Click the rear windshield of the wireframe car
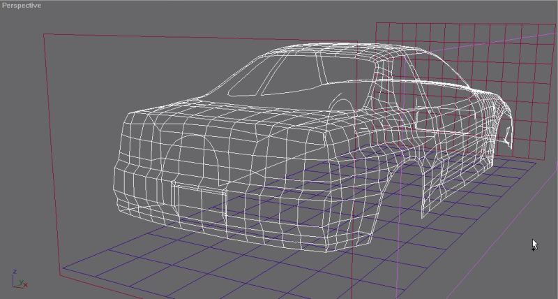 (279, 75)
